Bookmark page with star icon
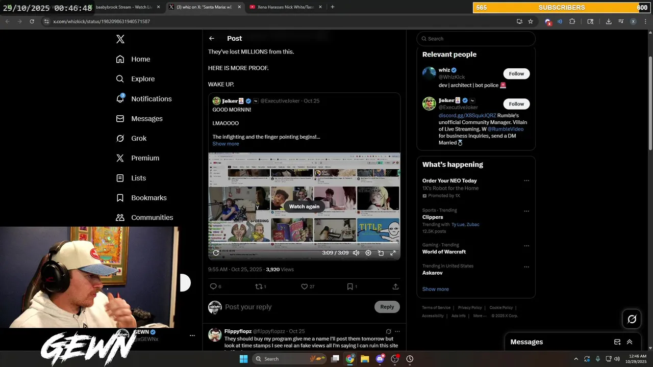 coord(531,21)
